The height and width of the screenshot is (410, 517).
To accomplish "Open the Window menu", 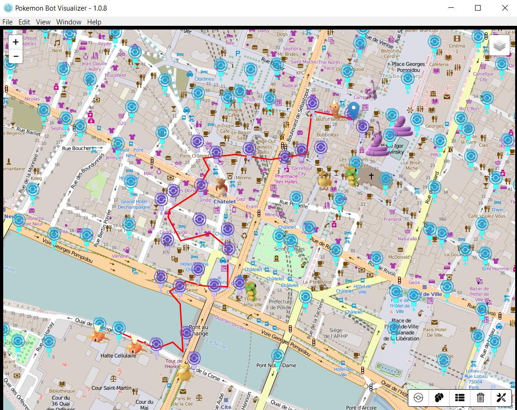I will 69,22.
